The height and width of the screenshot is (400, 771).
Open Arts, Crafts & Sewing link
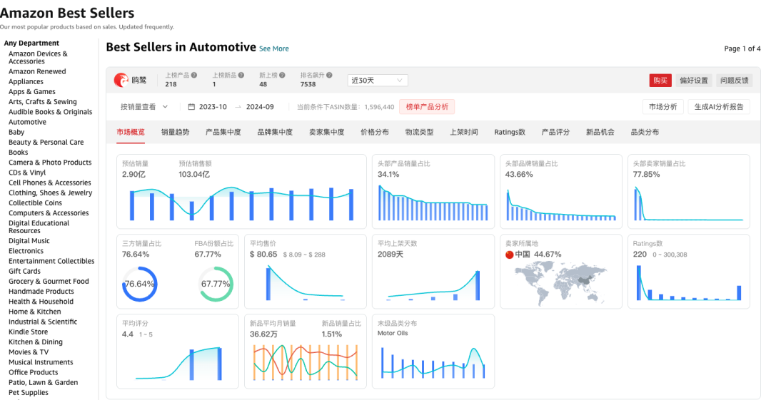pyautogui.click(x=43, y=102)
